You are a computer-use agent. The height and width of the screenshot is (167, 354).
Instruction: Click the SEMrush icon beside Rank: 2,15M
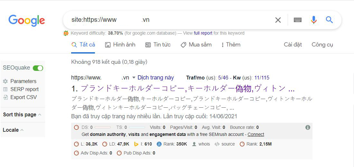click(242, 144)
